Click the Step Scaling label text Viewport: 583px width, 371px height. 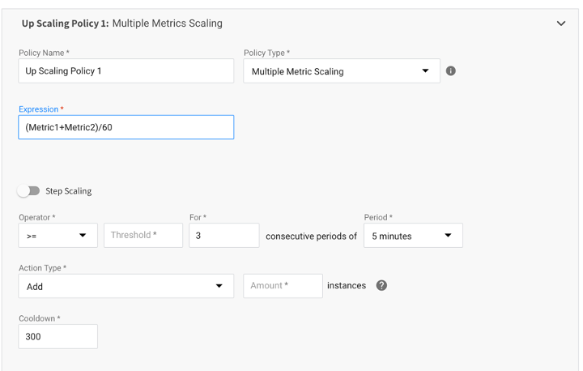click(68, 191)
